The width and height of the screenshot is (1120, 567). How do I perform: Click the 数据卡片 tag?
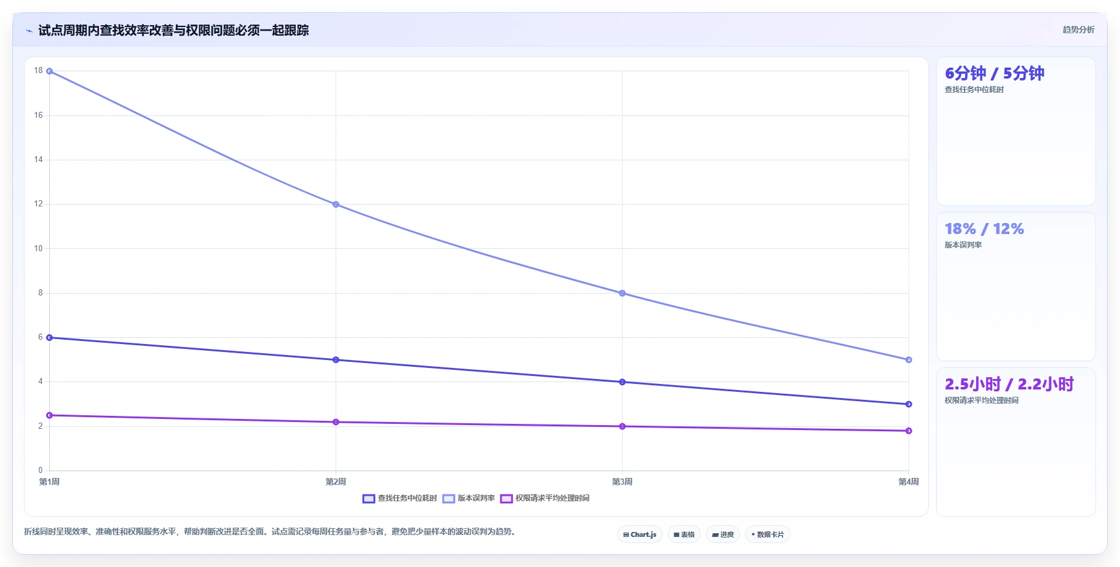pyautogui.click(x=768, y=534)
